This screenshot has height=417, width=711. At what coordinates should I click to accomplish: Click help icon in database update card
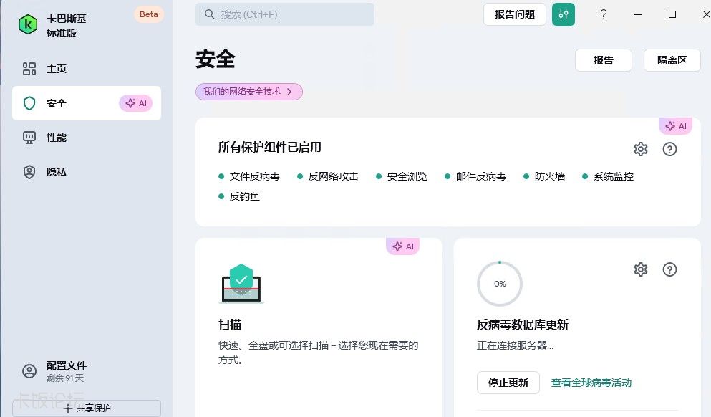[x=669, y=269]
